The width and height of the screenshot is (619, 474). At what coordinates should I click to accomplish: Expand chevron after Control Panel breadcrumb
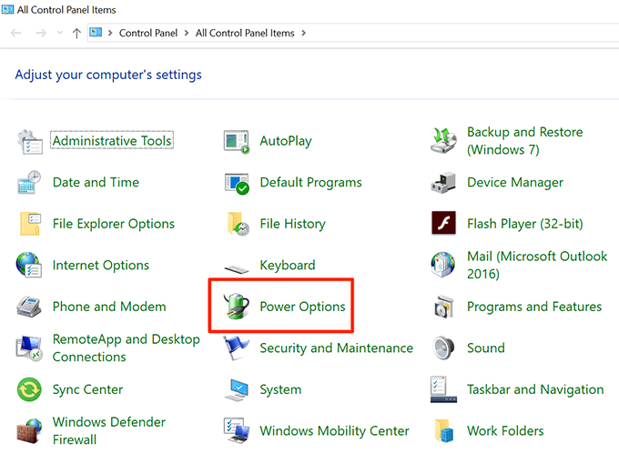[x=187, y=33]
